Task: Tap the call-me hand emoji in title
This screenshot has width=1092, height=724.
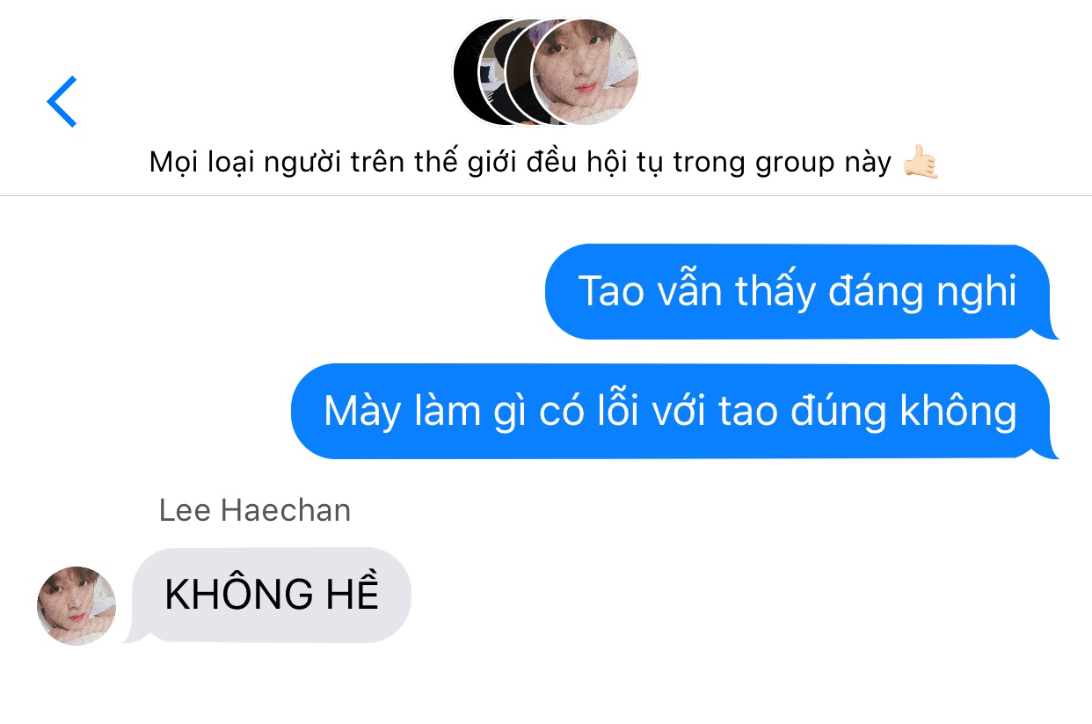Action: [x=921, y=163]
